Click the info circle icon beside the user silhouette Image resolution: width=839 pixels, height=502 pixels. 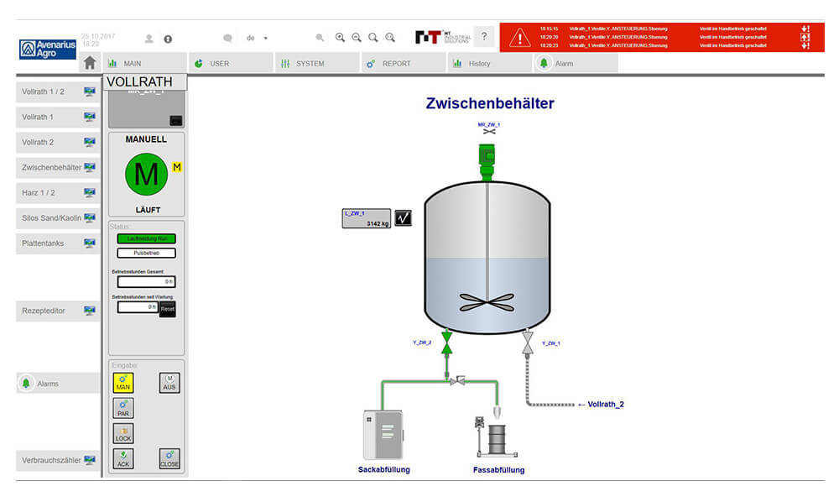pyautogui.click(x=168, y=39)
